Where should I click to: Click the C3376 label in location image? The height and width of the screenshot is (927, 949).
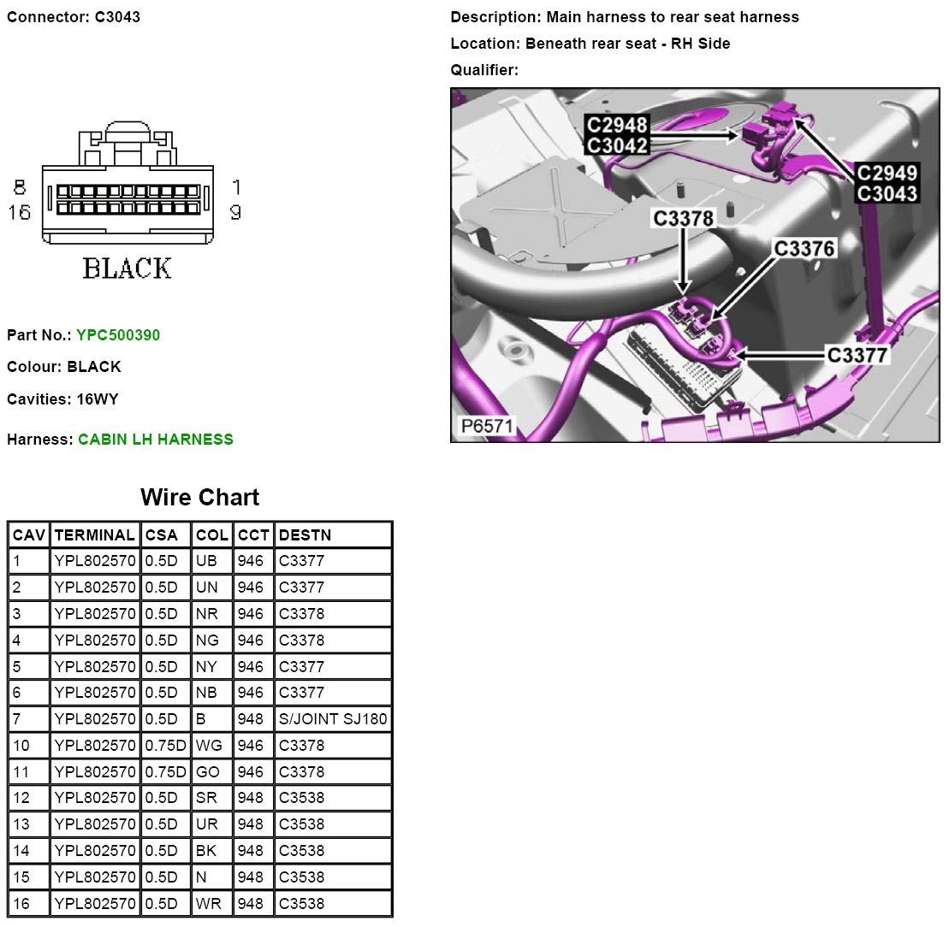(x=804, y=248)
